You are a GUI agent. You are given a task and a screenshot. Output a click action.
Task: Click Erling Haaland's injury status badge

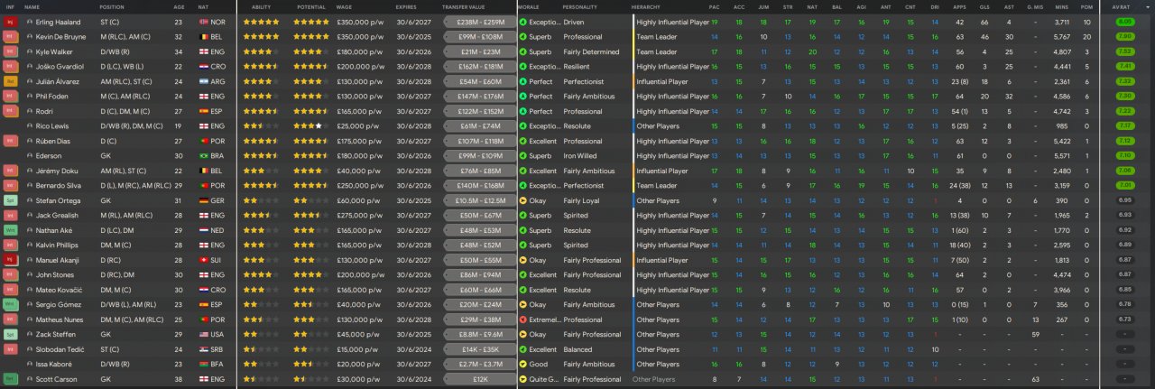click(11, 22)
